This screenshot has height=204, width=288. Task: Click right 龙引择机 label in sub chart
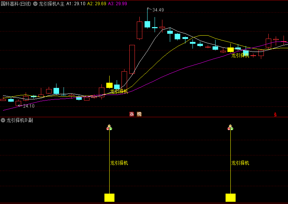[240, 163]
